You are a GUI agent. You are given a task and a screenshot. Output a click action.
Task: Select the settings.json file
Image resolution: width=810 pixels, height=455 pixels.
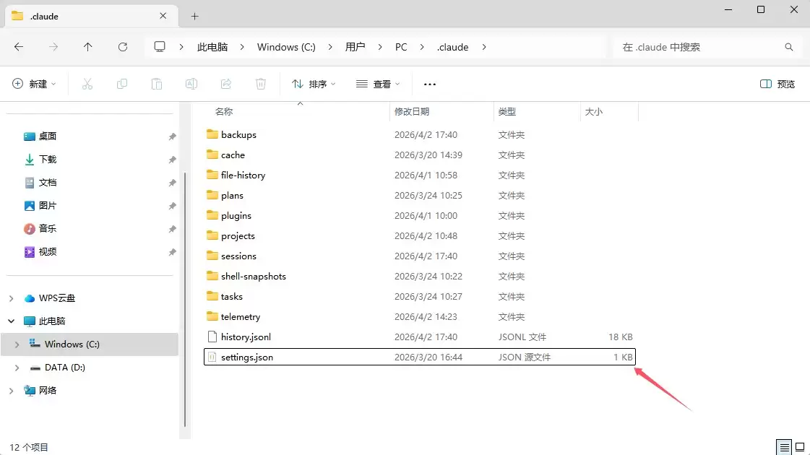420,357
